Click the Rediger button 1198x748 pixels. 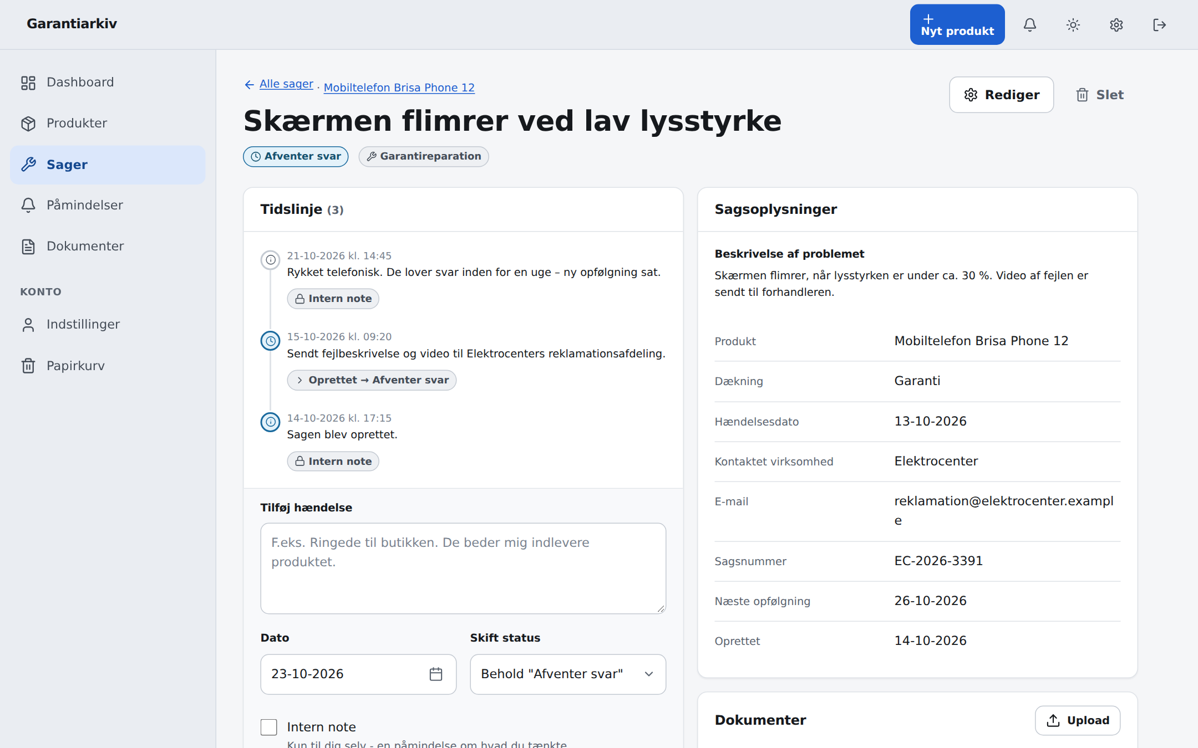1002,95
